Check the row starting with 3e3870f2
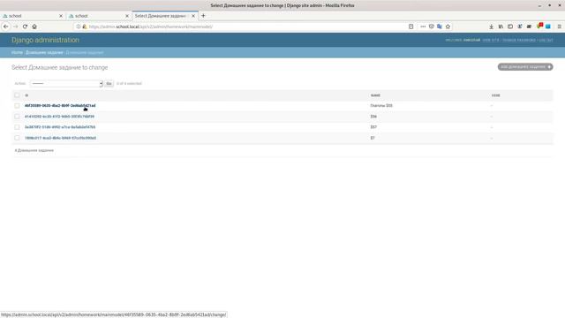Image resolution: width=565 pixels, height=318 pixels. click(17, 127)
